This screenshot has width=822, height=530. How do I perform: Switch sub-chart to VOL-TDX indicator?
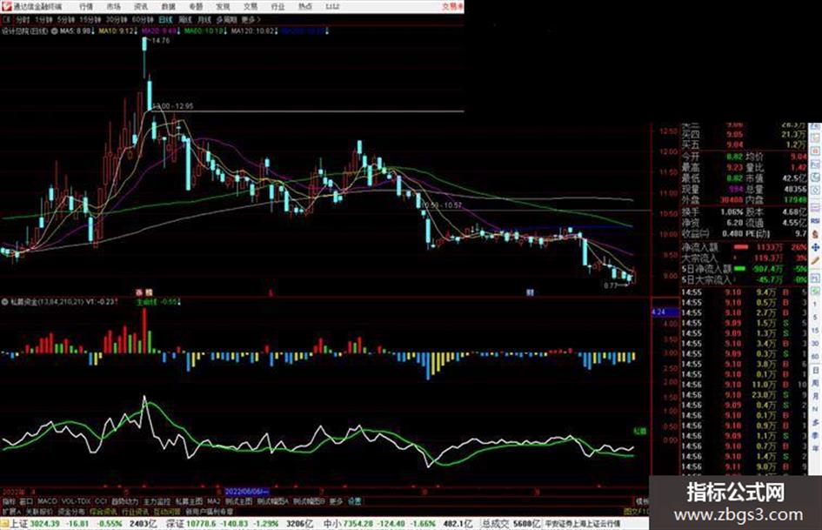[x=77, y=501]
